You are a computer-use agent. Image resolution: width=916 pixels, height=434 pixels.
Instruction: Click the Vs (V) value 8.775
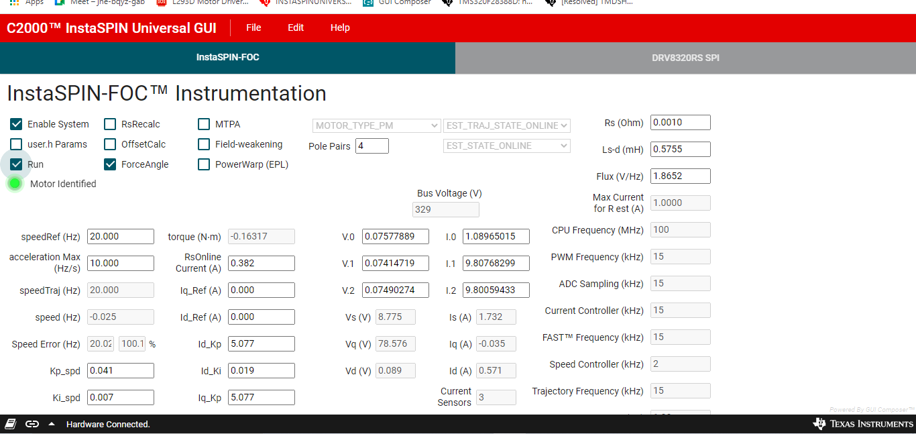pyautogui.click(x=396, y=317)
